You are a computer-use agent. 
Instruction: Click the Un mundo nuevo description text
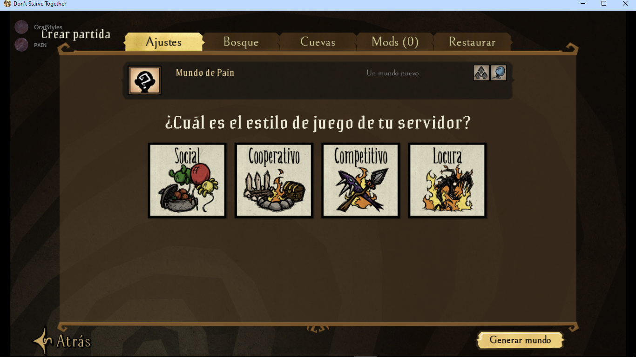[392, 73]
